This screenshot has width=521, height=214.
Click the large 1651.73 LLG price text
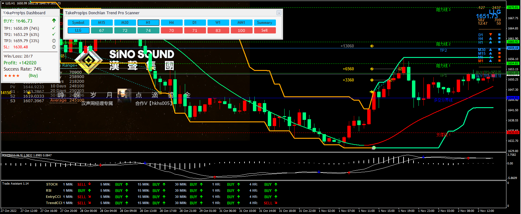pyautogui.click(x=487, y=16)
